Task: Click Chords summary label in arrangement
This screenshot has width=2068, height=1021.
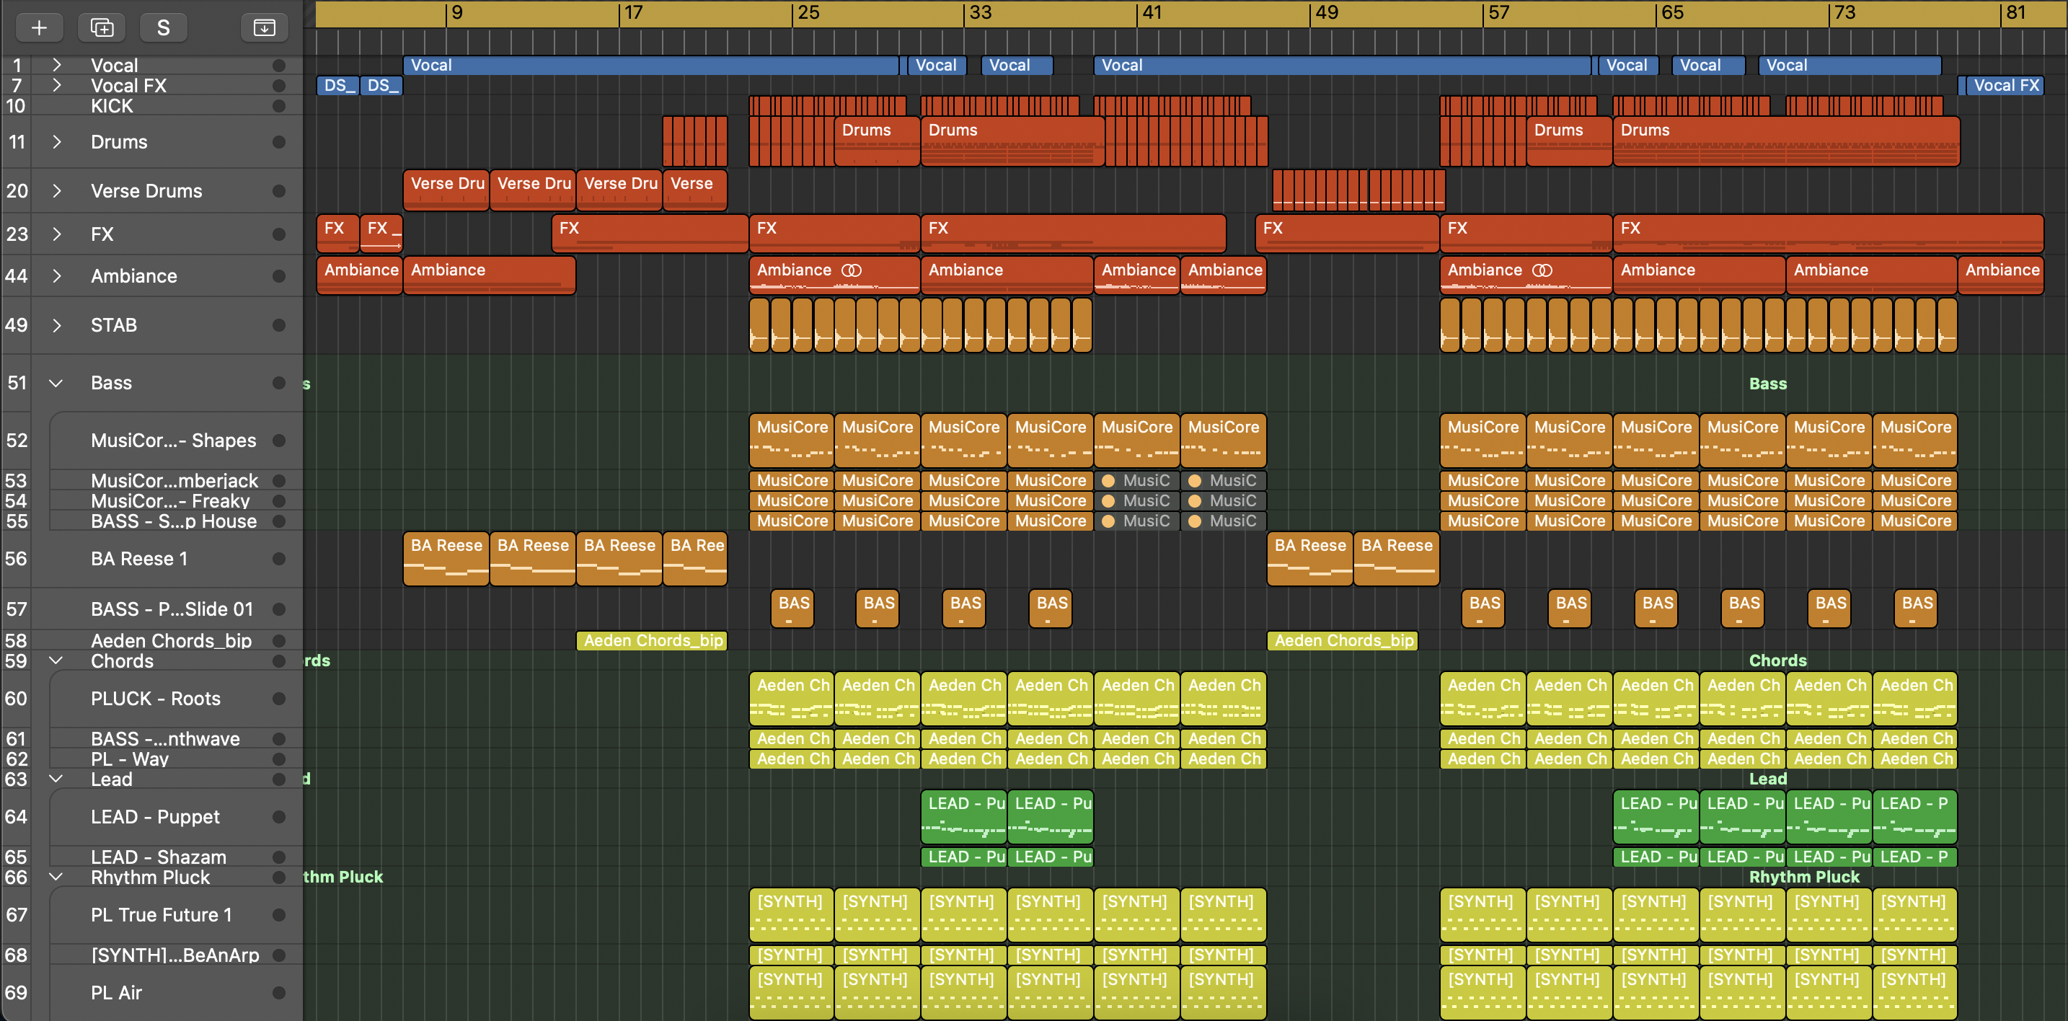Action: [1777, 660]
